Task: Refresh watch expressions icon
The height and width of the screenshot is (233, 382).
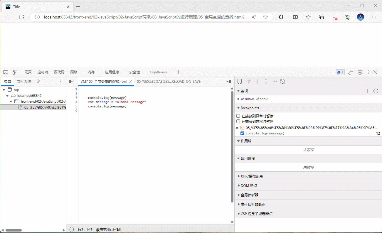Action: [x=376, y=91]
